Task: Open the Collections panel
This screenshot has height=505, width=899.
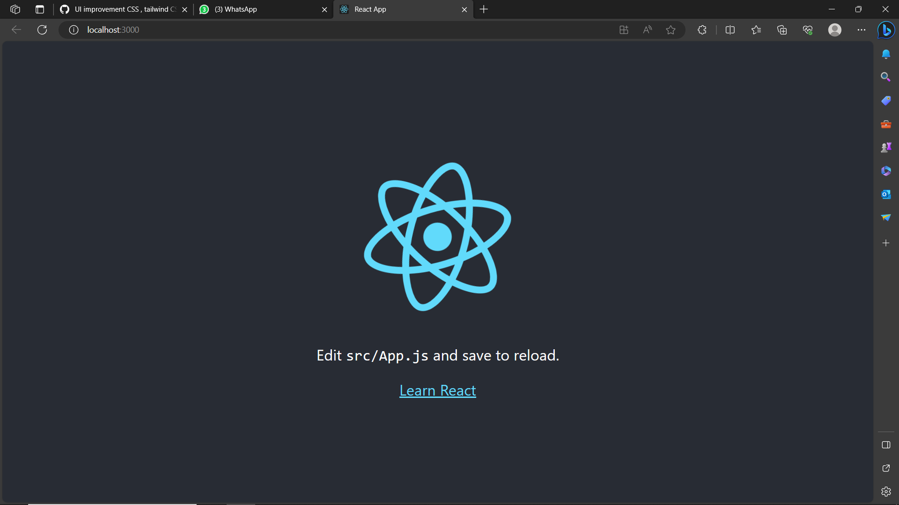Action: pyautogui.click(x=782, y=29)
